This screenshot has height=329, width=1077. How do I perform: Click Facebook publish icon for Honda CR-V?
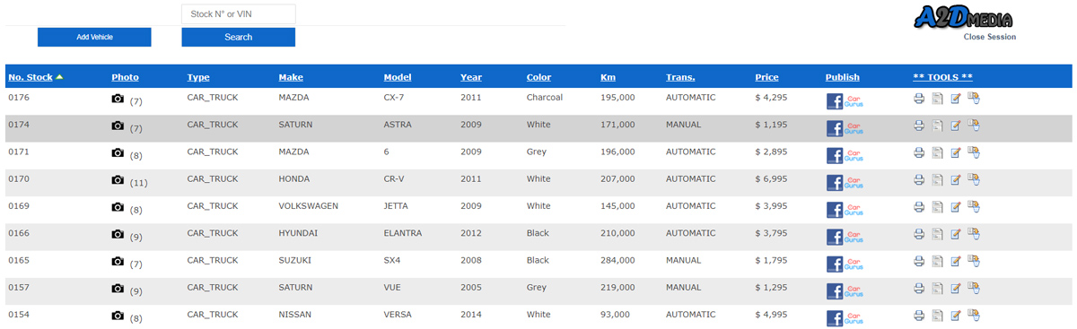[x=835, y=183]
